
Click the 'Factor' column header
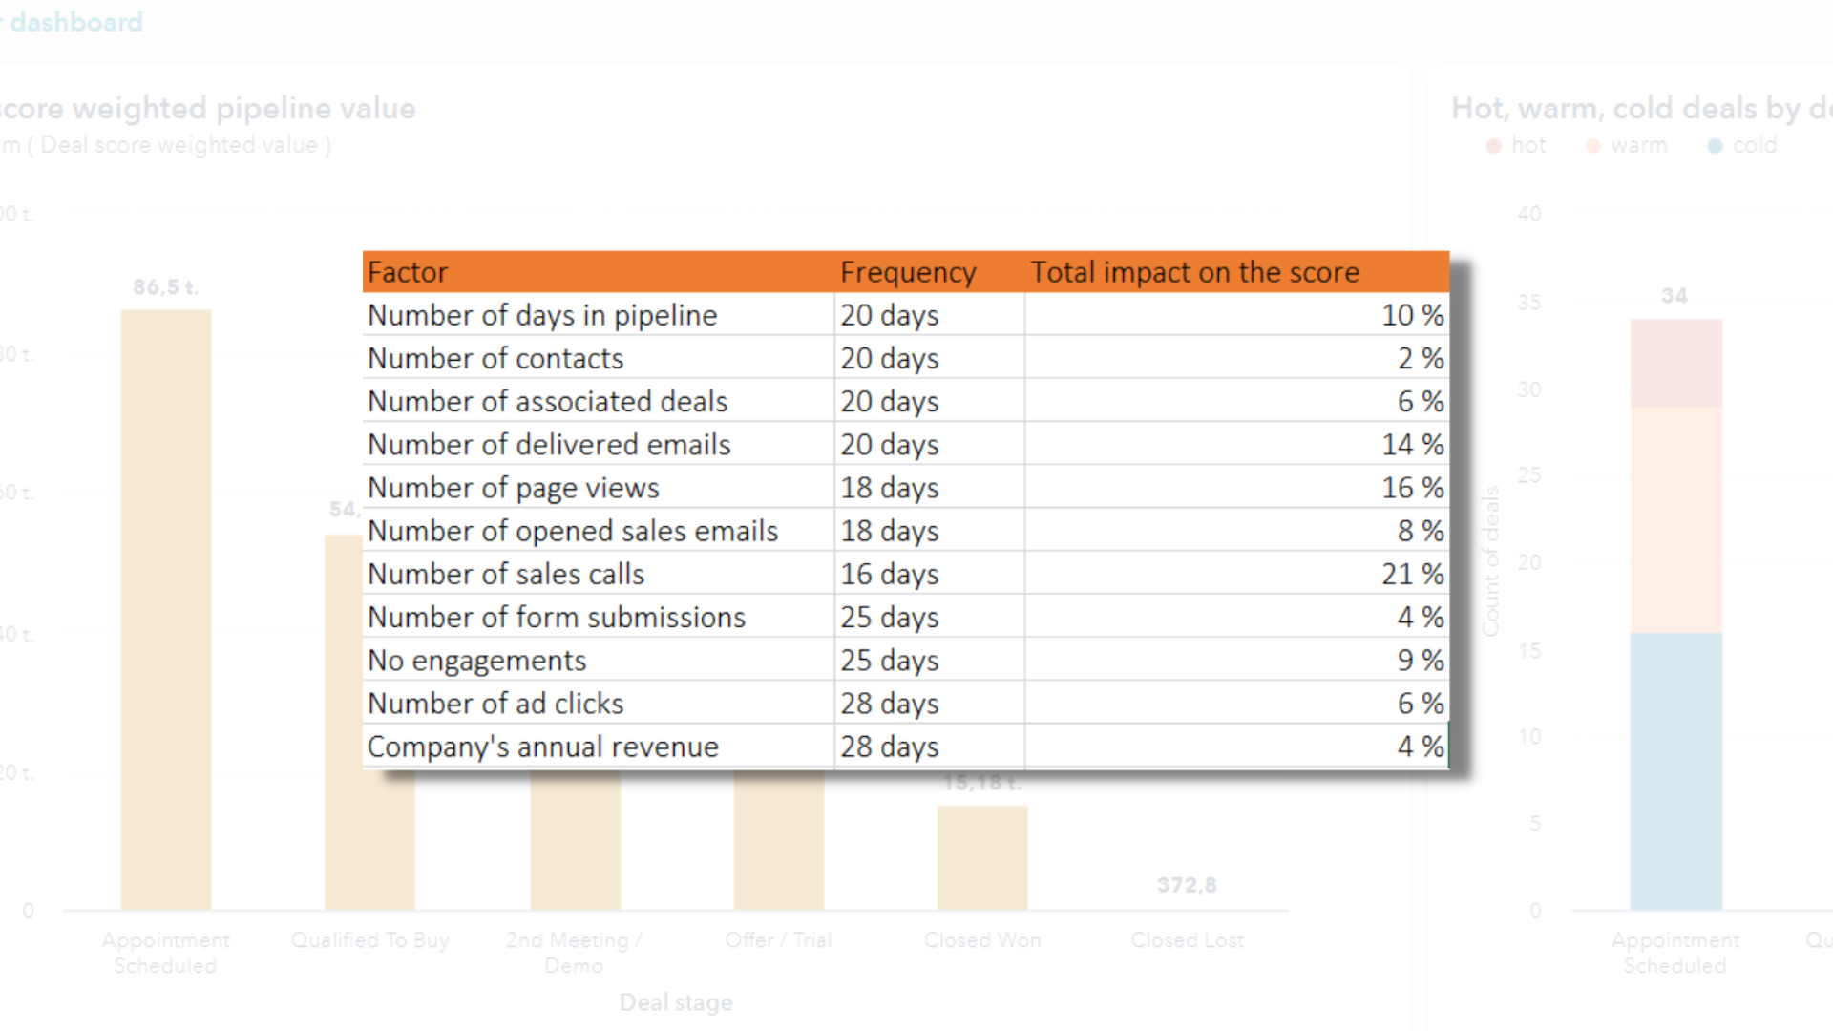coord(407,272)
